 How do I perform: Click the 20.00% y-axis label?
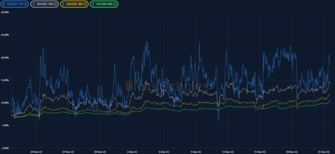5,58
